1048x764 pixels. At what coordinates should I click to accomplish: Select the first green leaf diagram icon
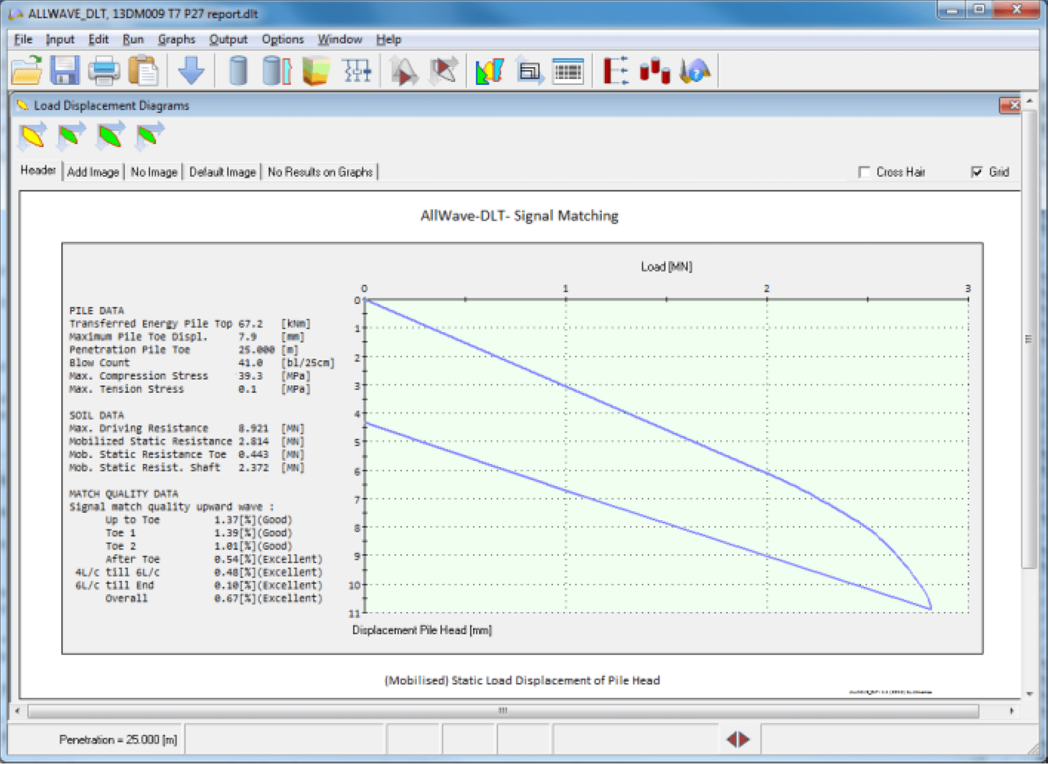coord(71,136)
